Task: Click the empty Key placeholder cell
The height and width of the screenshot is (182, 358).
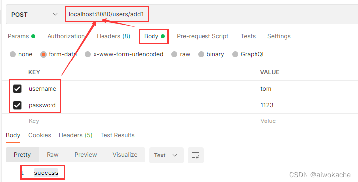Action: (x=140, y=121)
